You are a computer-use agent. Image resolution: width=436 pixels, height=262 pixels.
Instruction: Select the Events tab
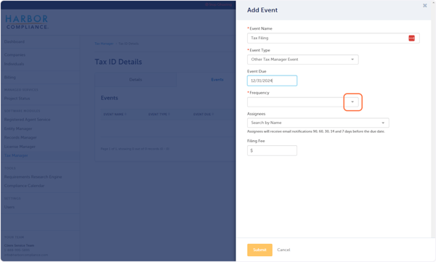coord(217,80)
